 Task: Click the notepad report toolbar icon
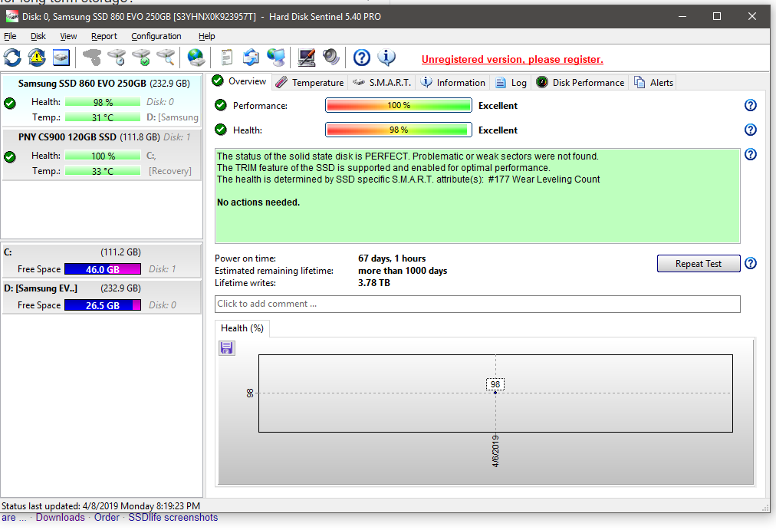[x=227, y=58]
